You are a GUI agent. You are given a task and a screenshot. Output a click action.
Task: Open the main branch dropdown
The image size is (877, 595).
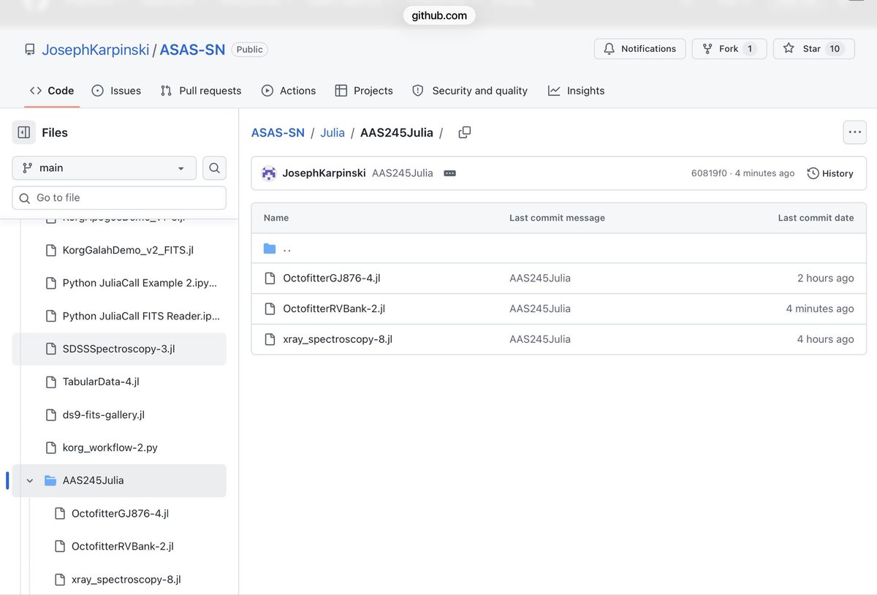(104, 167)
